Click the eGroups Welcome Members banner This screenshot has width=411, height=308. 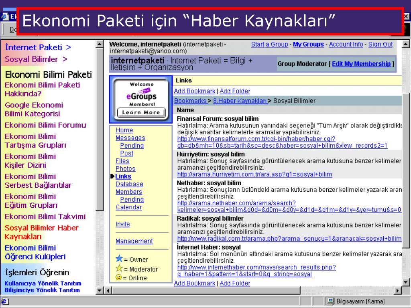(141, 99)
